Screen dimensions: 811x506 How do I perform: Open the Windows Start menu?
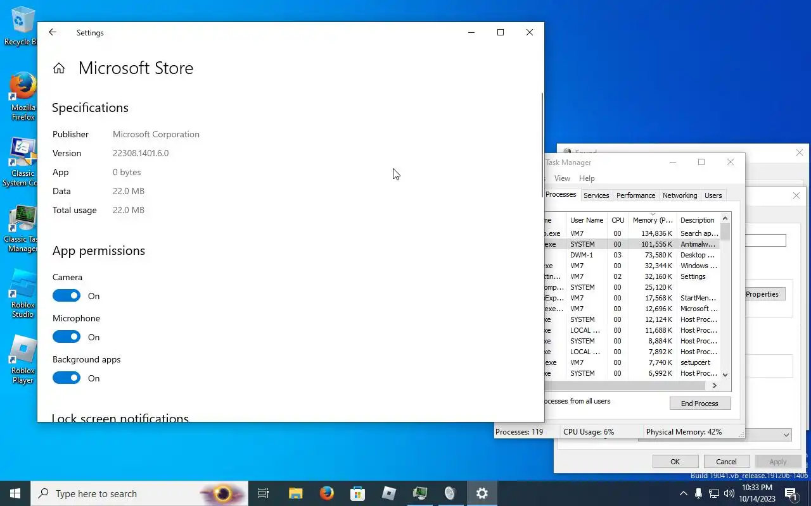tap(15, 493)
